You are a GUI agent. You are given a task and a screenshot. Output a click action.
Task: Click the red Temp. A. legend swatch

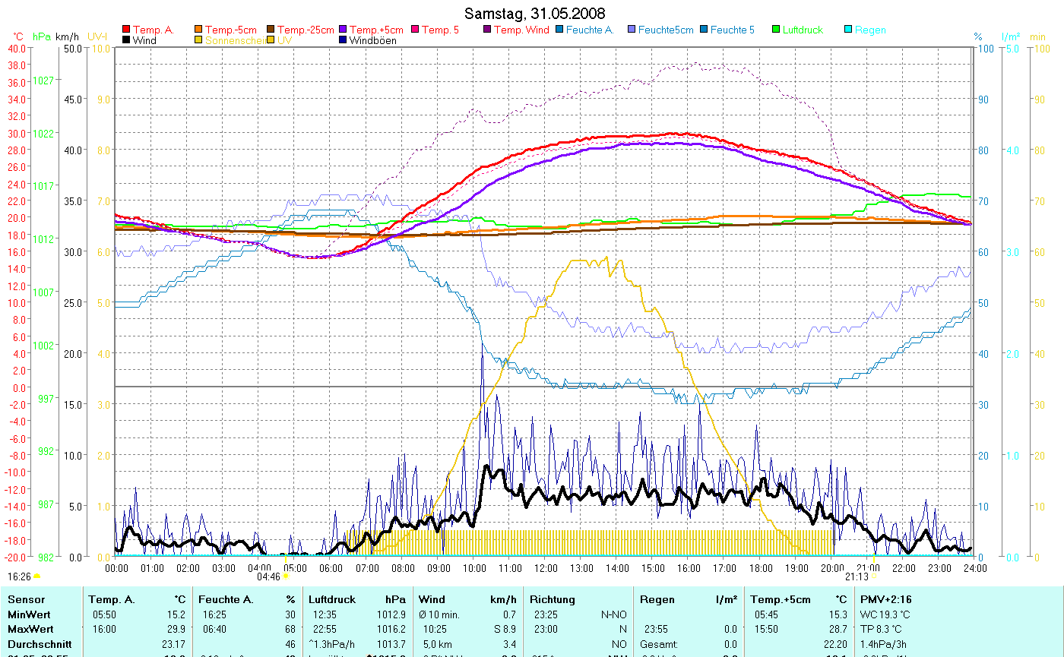pyautogui.click(x=126, y=30)
